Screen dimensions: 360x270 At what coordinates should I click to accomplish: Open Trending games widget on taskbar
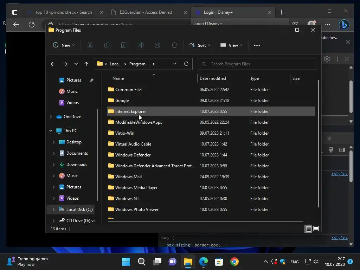click(27, 262)
